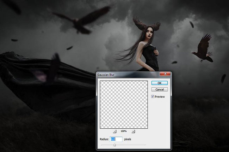Close the Gaussian Blur dialog window
Image resolution: width=229 pixels, height=152 pixels.
165,74
